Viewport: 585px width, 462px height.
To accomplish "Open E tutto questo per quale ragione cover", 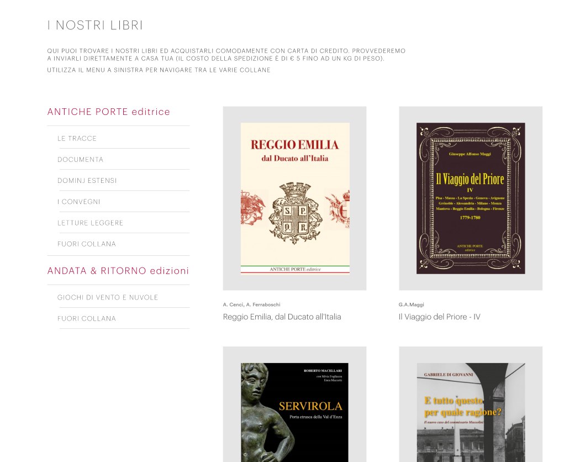I will coord(471,412).
